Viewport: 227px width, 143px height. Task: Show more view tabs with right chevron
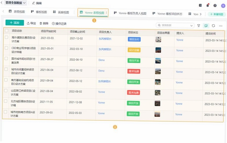[201, 14]
